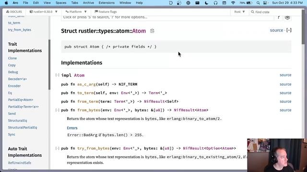Open the Tabs menu
The height and width of the screenshot is (172, 307).
point(75,3)
